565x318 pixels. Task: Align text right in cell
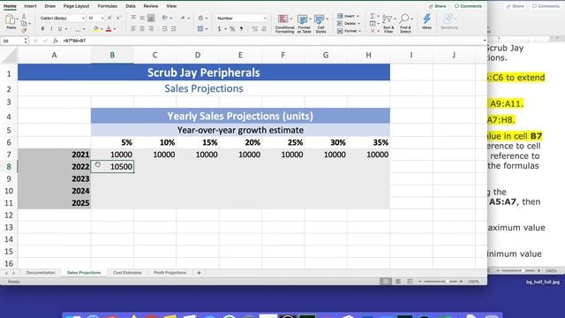(x=151, y=29)
